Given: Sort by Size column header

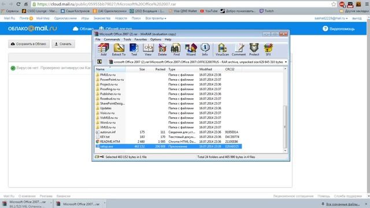Looking at the screenshot, I should click(x=136, y=69).
